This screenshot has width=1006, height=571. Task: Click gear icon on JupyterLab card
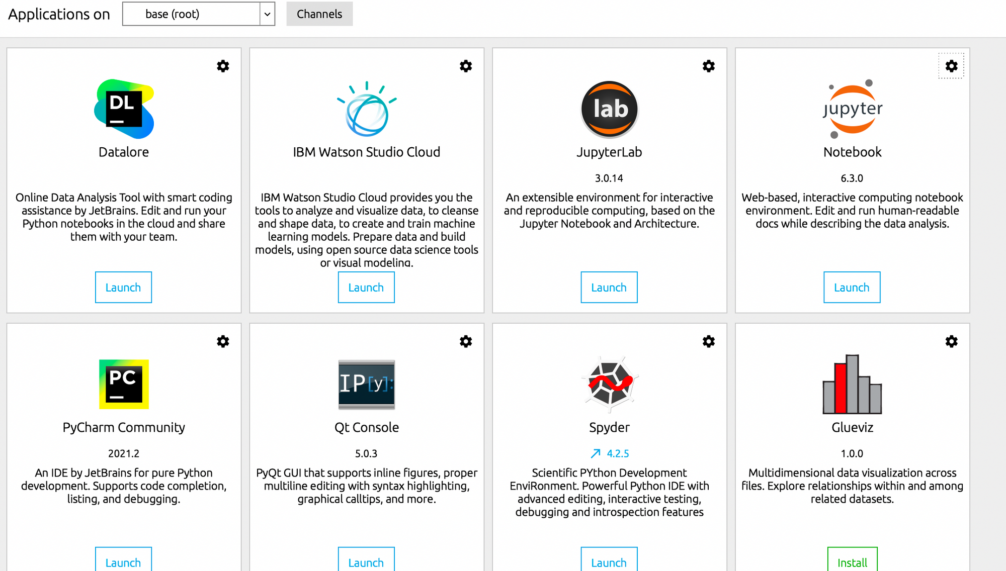click(709, 66)
